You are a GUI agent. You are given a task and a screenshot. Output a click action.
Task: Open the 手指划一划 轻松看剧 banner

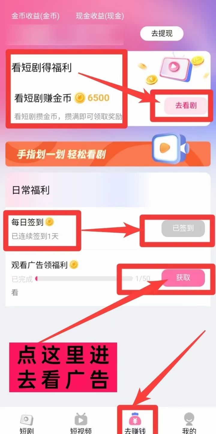tap(108, 153)
